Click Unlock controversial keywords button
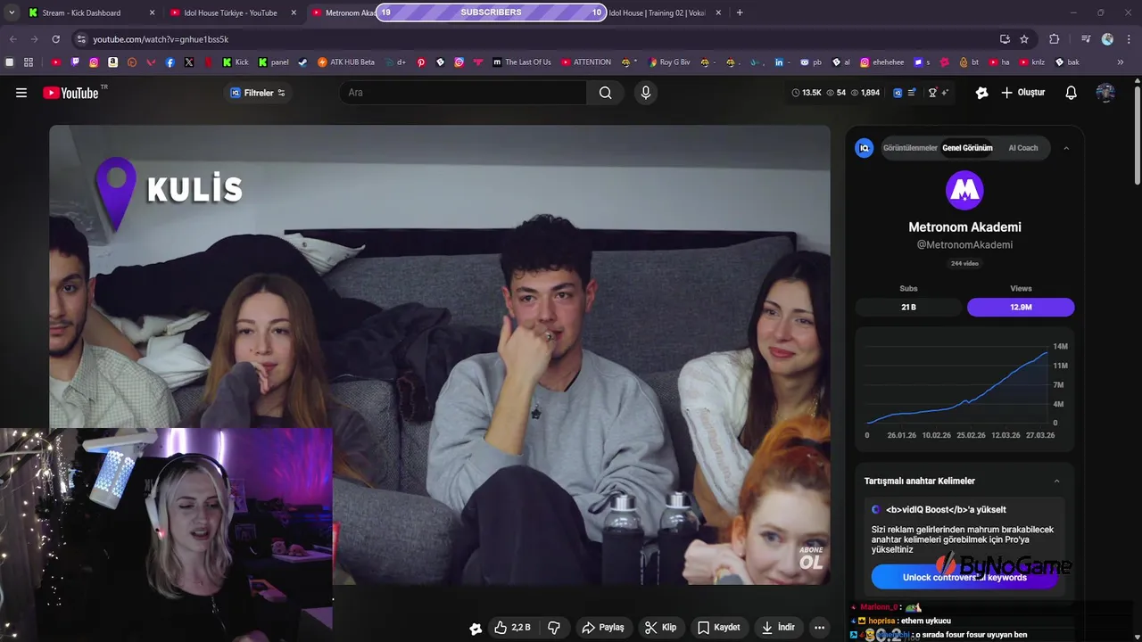The height and width of the screenshot is (642, 1142). 964,577
